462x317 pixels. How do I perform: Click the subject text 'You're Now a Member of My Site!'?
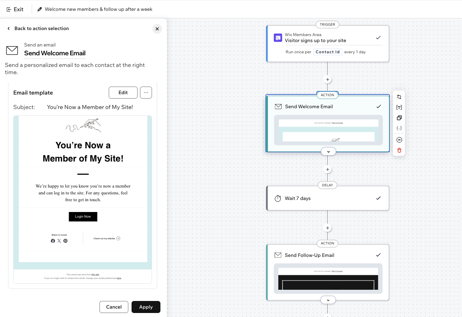point(90,107)
